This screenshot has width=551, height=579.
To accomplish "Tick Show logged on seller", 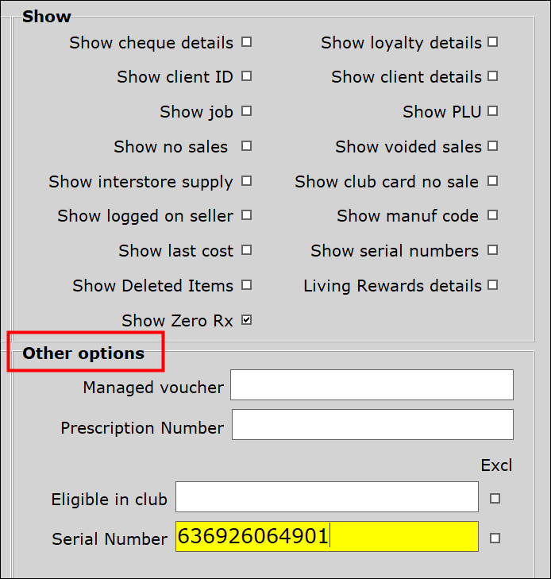I will [247, 215].
